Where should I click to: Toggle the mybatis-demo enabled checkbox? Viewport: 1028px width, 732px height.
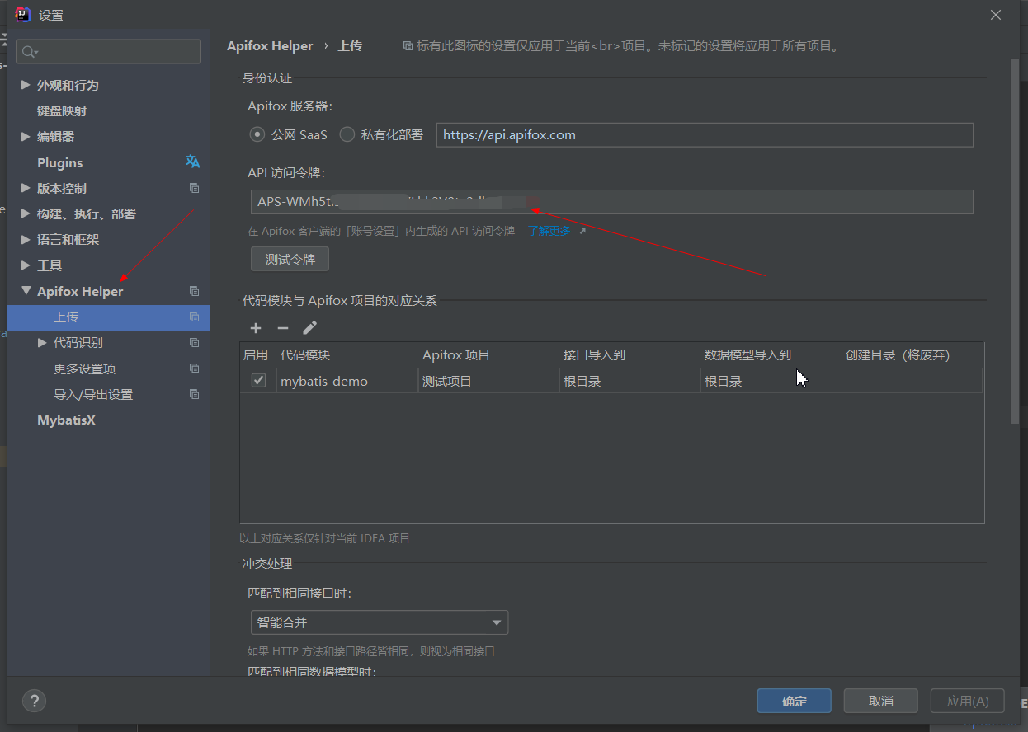(259, 380)
